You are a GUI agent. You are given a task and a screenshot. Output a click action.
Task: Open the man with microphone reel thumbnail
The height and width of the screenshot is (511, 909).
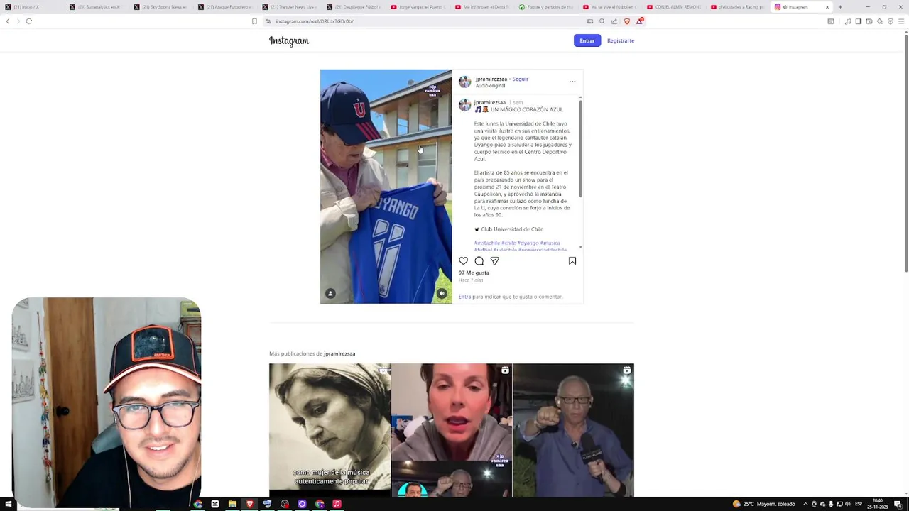[x=573, y=430]
